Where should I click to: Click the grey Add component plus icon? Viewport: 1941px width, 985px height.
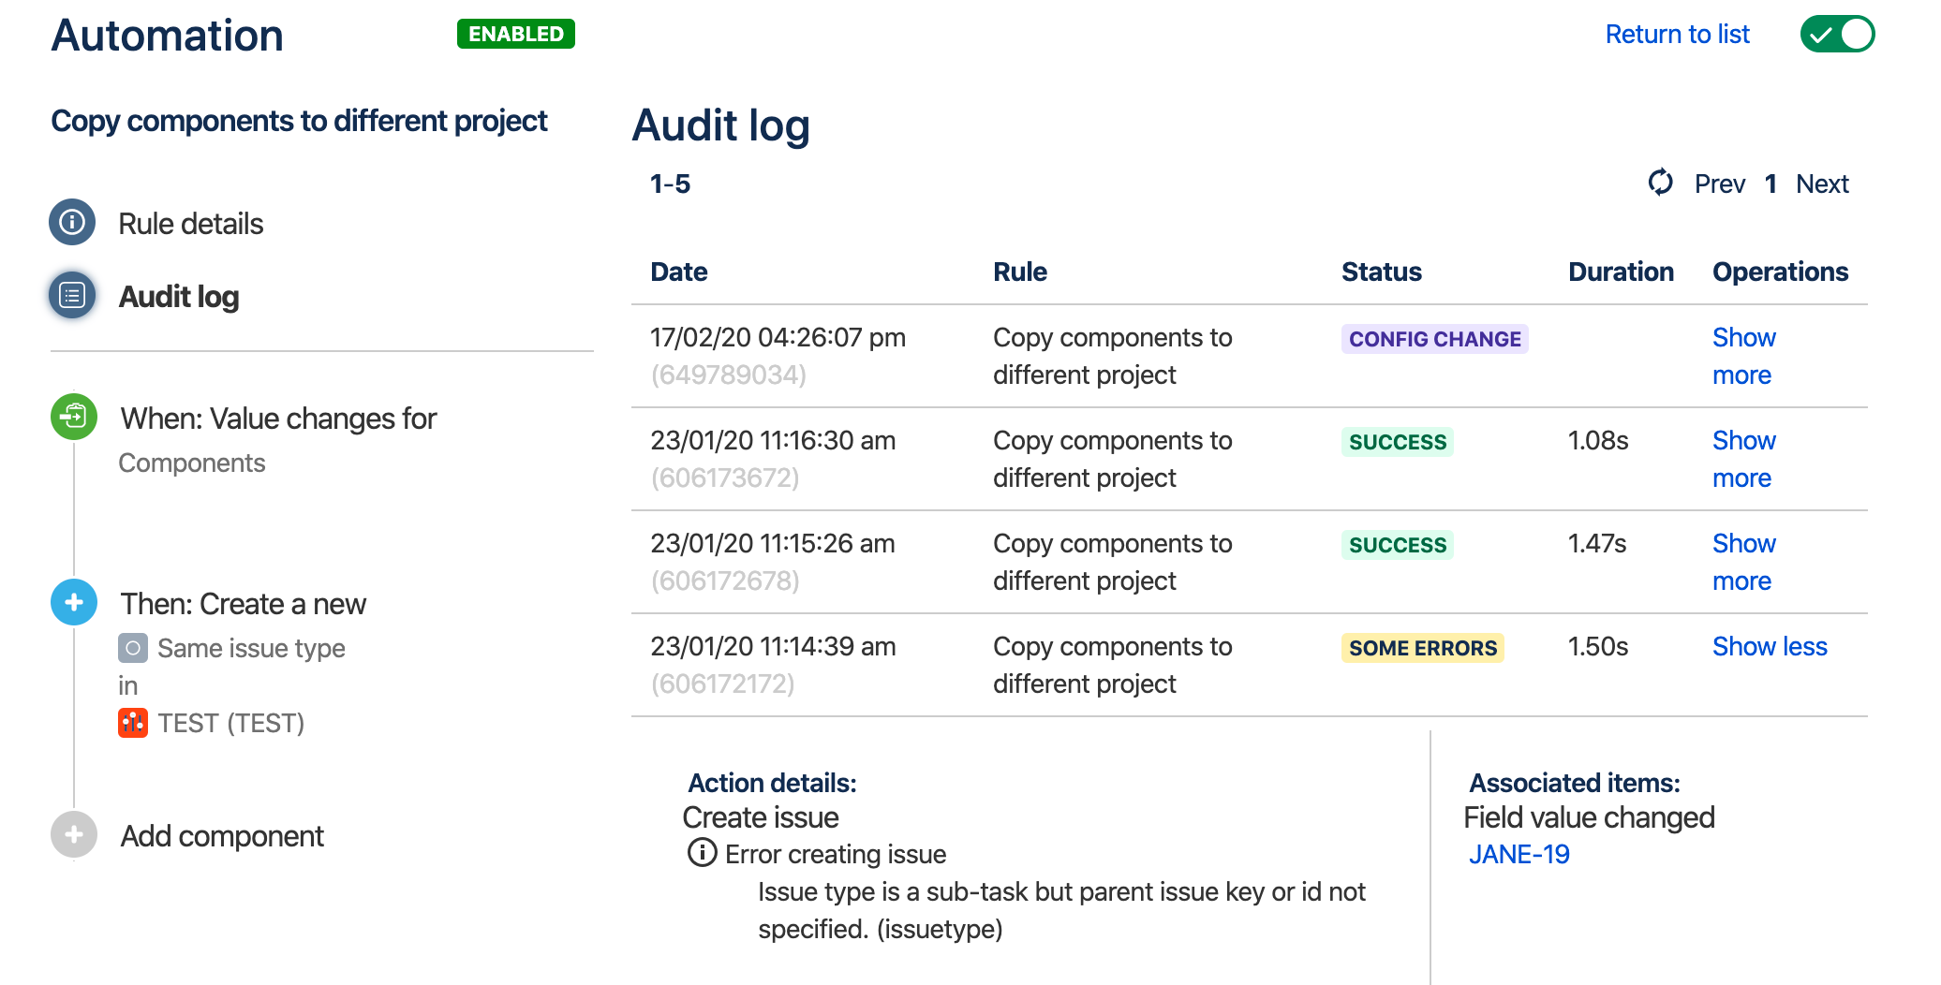(x=74, y=834)
